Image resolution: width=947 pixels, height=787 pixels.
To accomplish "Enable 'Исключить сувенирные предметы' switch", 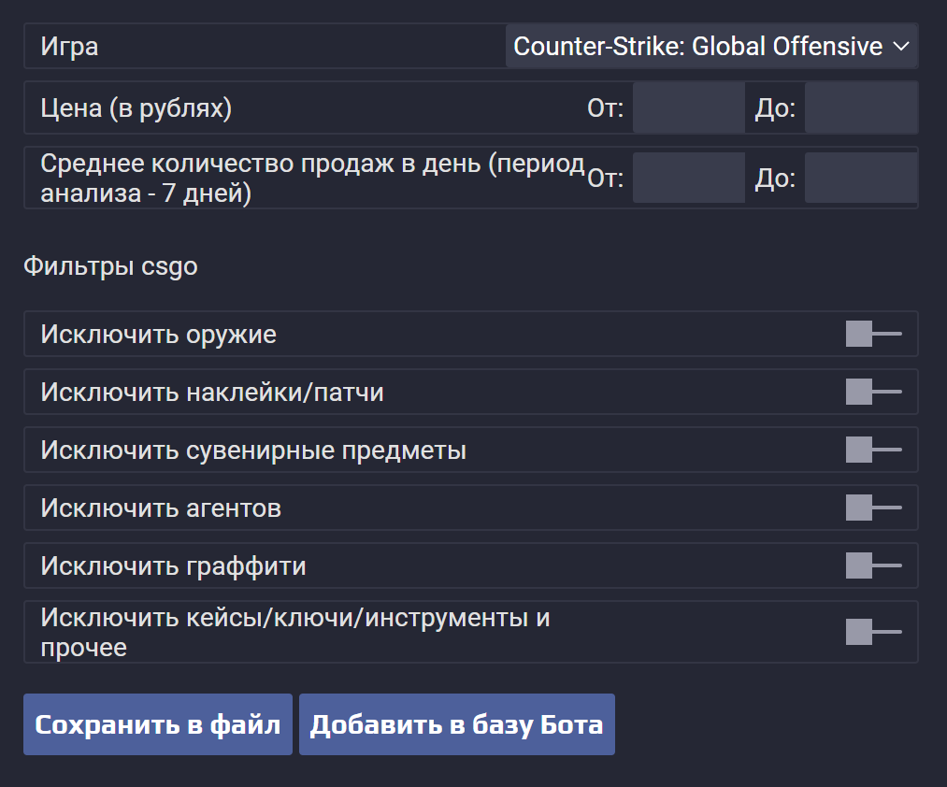I will point(873,450).
